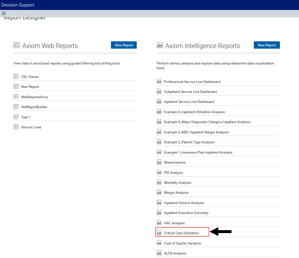The image size is (299, 258).
Task: Click the 'View data in structured reports' description
Action: 67,63
